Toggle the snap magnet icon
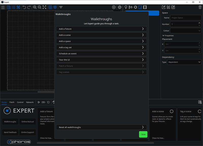The width and height of the screenshot is (203, 146). coord(55,7)
